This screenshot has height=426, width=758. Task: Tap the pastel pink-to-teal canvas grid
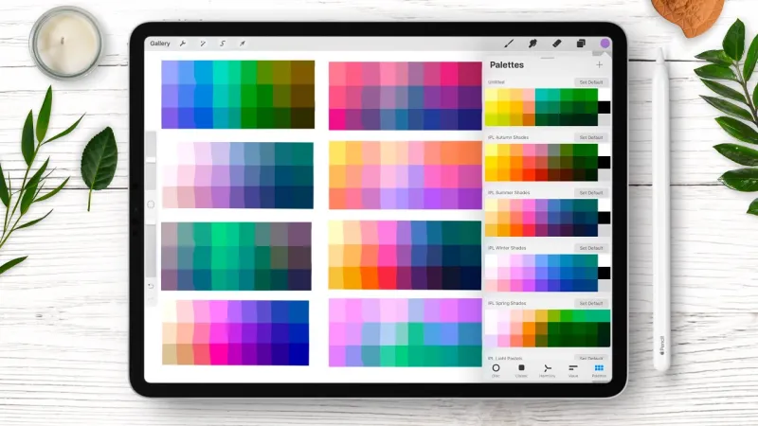click(238, 175)
